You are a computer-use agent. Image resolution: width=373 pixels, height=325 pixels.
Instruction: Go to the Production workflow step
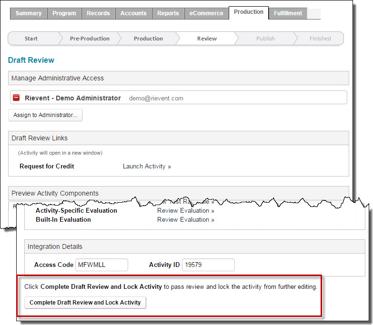148,39
